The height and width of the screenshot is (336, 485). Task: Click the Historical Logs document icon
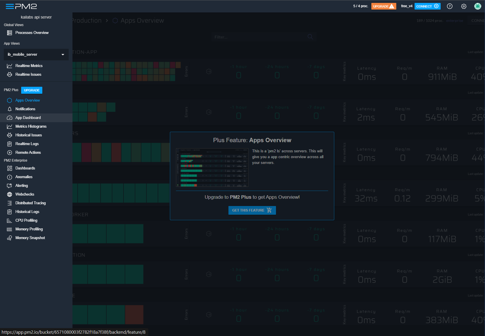[x=10, y=212]
